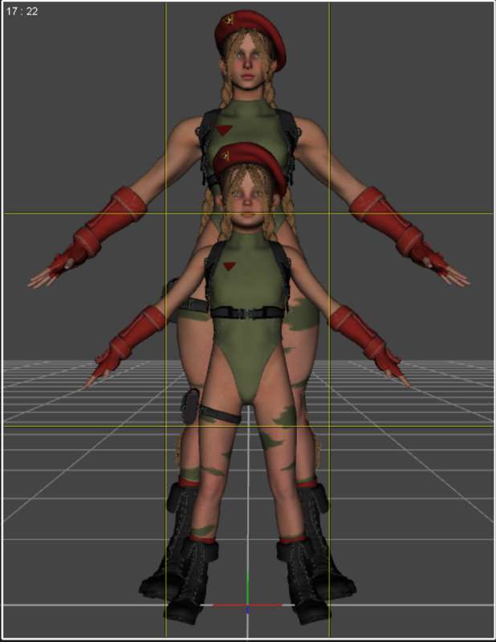Click the red triangle emblem on the small figure's leotard
The width and height of the screenshot is (496, 642).
(229, 266)
